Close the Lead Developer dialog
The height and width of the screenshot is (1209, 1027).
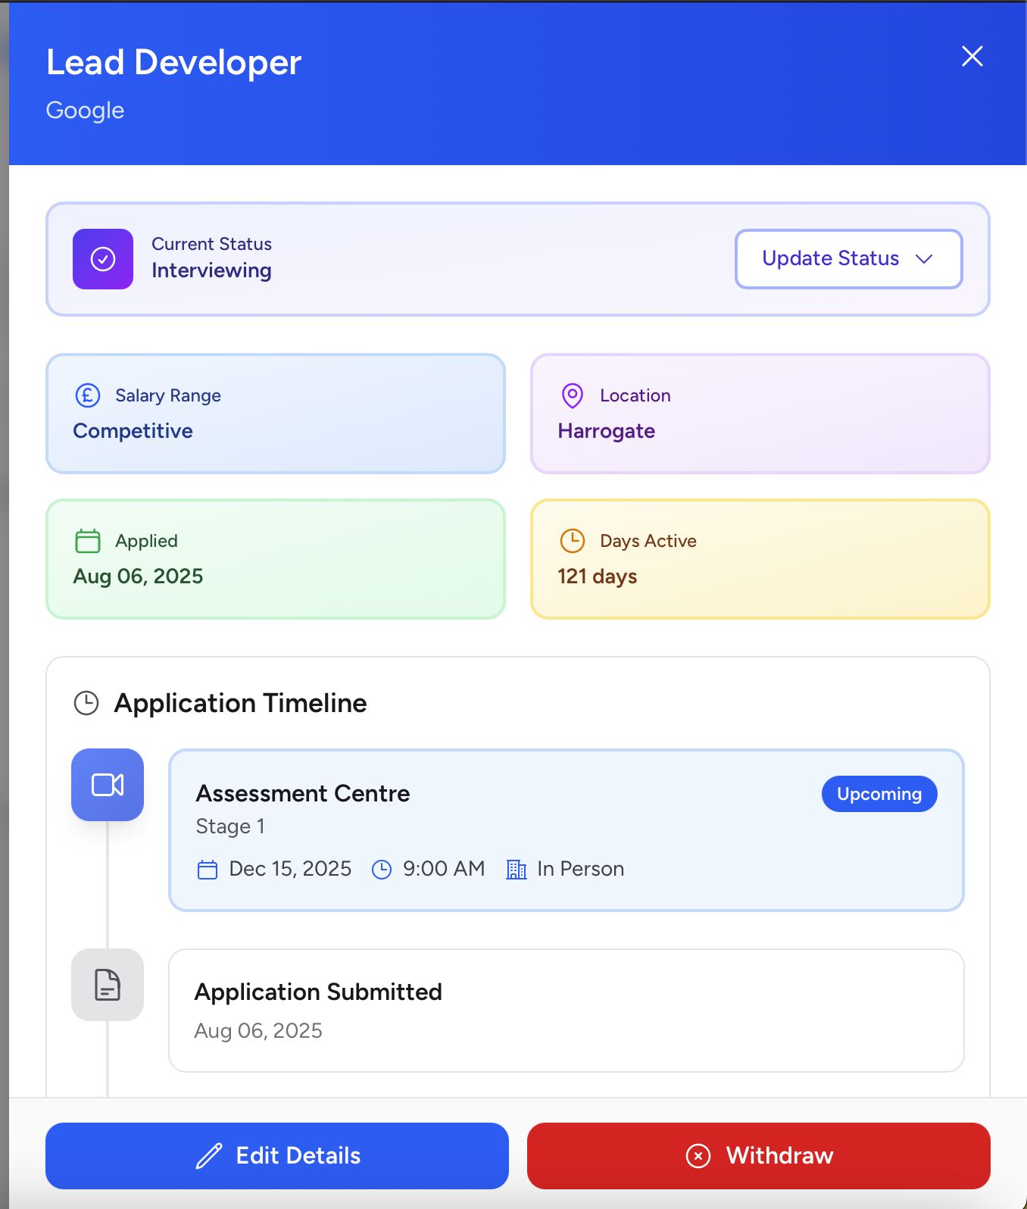pyautogui.click(x=972, y=56)
